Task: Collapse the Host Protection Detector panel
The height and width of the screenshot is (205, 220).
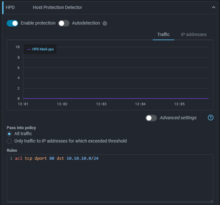Action: (x=213, y=7)
